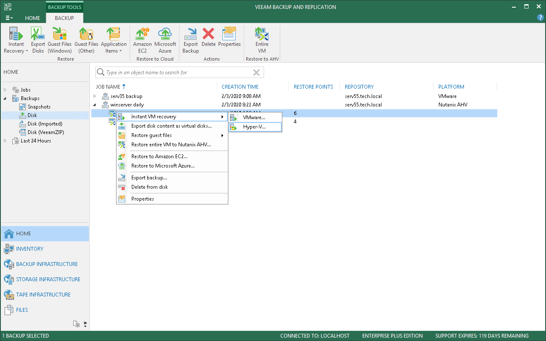
Task: Choose Delete from disk menu entry
Action: (x=172, y=187)
